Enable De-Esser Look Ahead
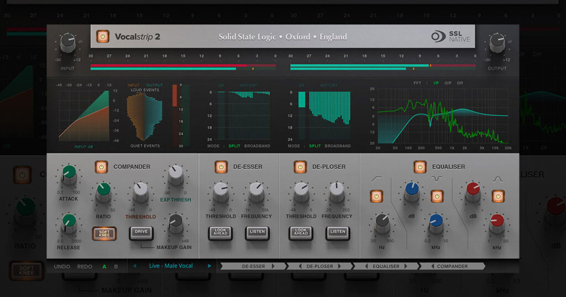This screenshot has height=297, width=566. click(x=220, y=233)
